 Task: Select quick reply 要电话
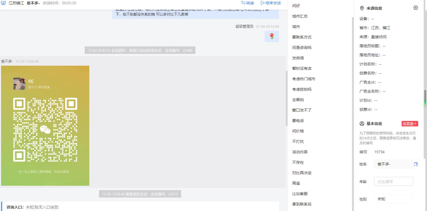click(x=298, y=121)
